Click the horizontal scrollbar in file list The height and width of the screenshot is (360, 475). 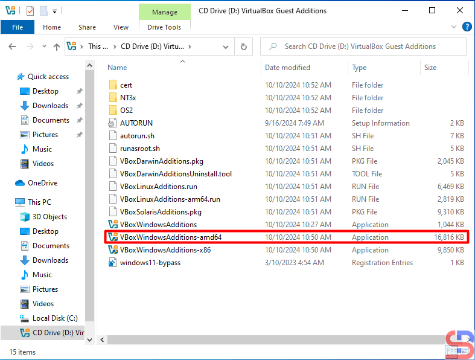click(x=272, y=339)
